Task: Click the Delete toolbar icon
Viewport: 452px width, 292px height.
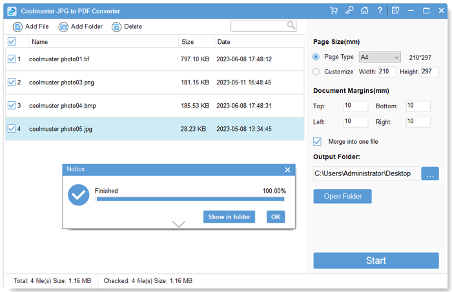Action: point(116,26)
